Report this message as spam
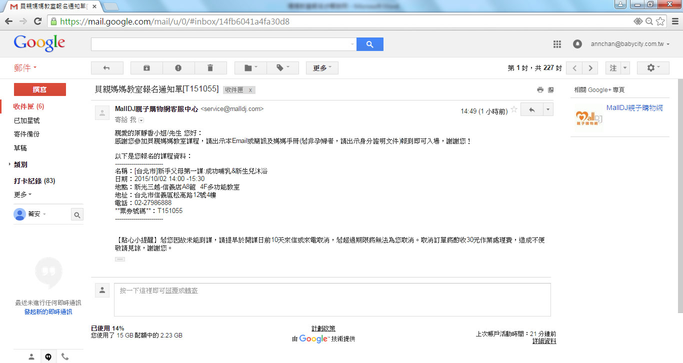This screenshot has width=683, height=363. [178, 67]
